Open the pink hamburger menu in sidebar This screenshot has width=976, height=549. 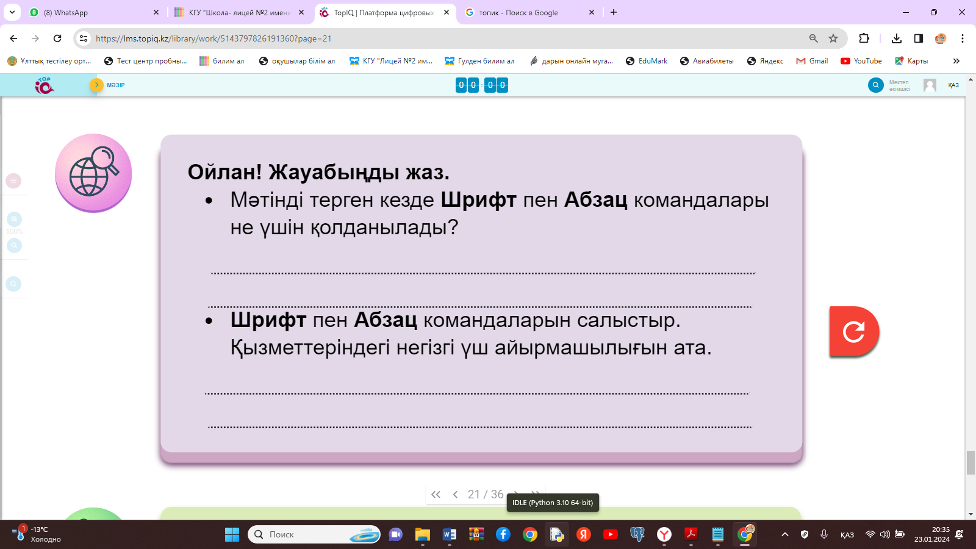point(13,181)
